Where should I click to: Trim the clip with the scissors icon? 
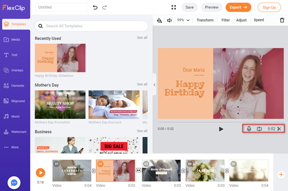pos(279,129)
